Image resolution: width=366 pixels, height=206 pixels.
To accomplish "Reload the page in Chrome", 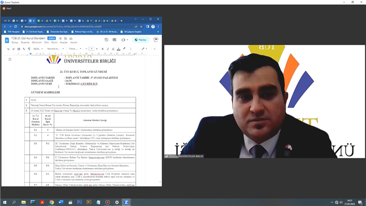I will point(15,26).
